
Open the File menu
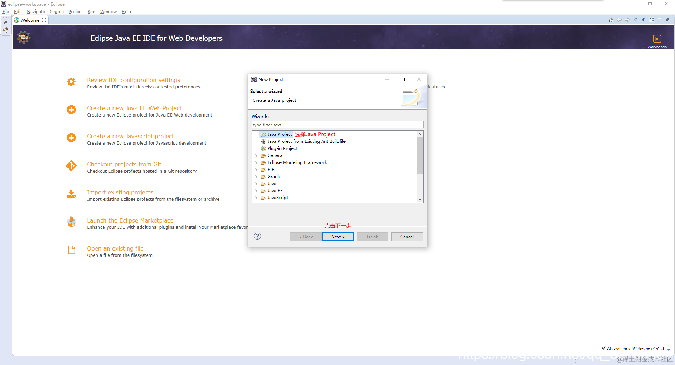6,12
